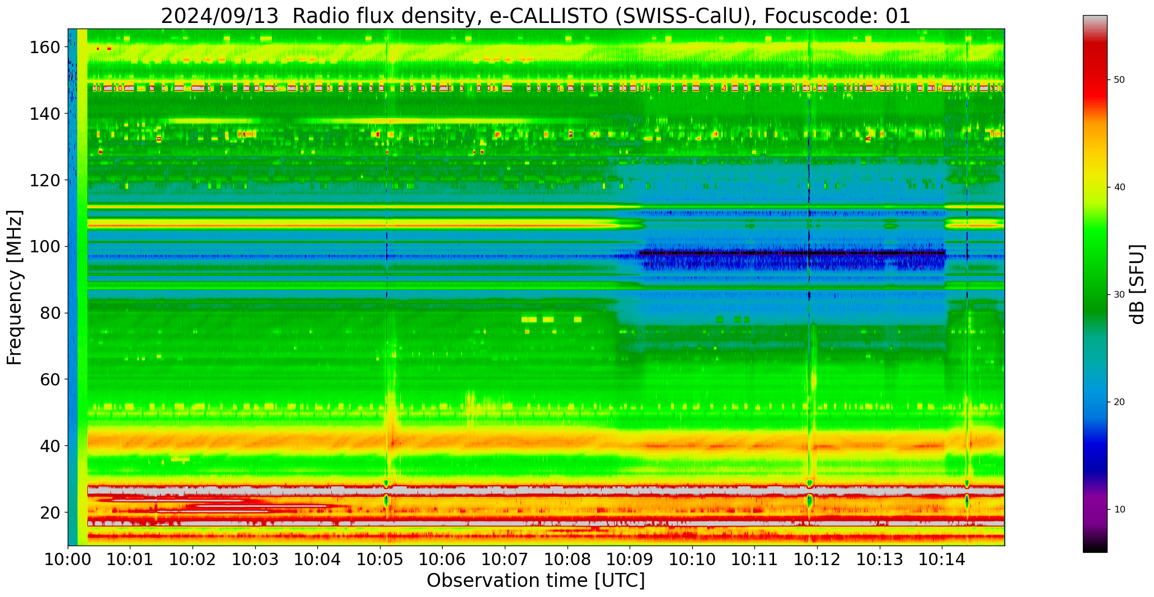
Task: Click the 60 tick on the frequency axis
Action: click(50, 379)
